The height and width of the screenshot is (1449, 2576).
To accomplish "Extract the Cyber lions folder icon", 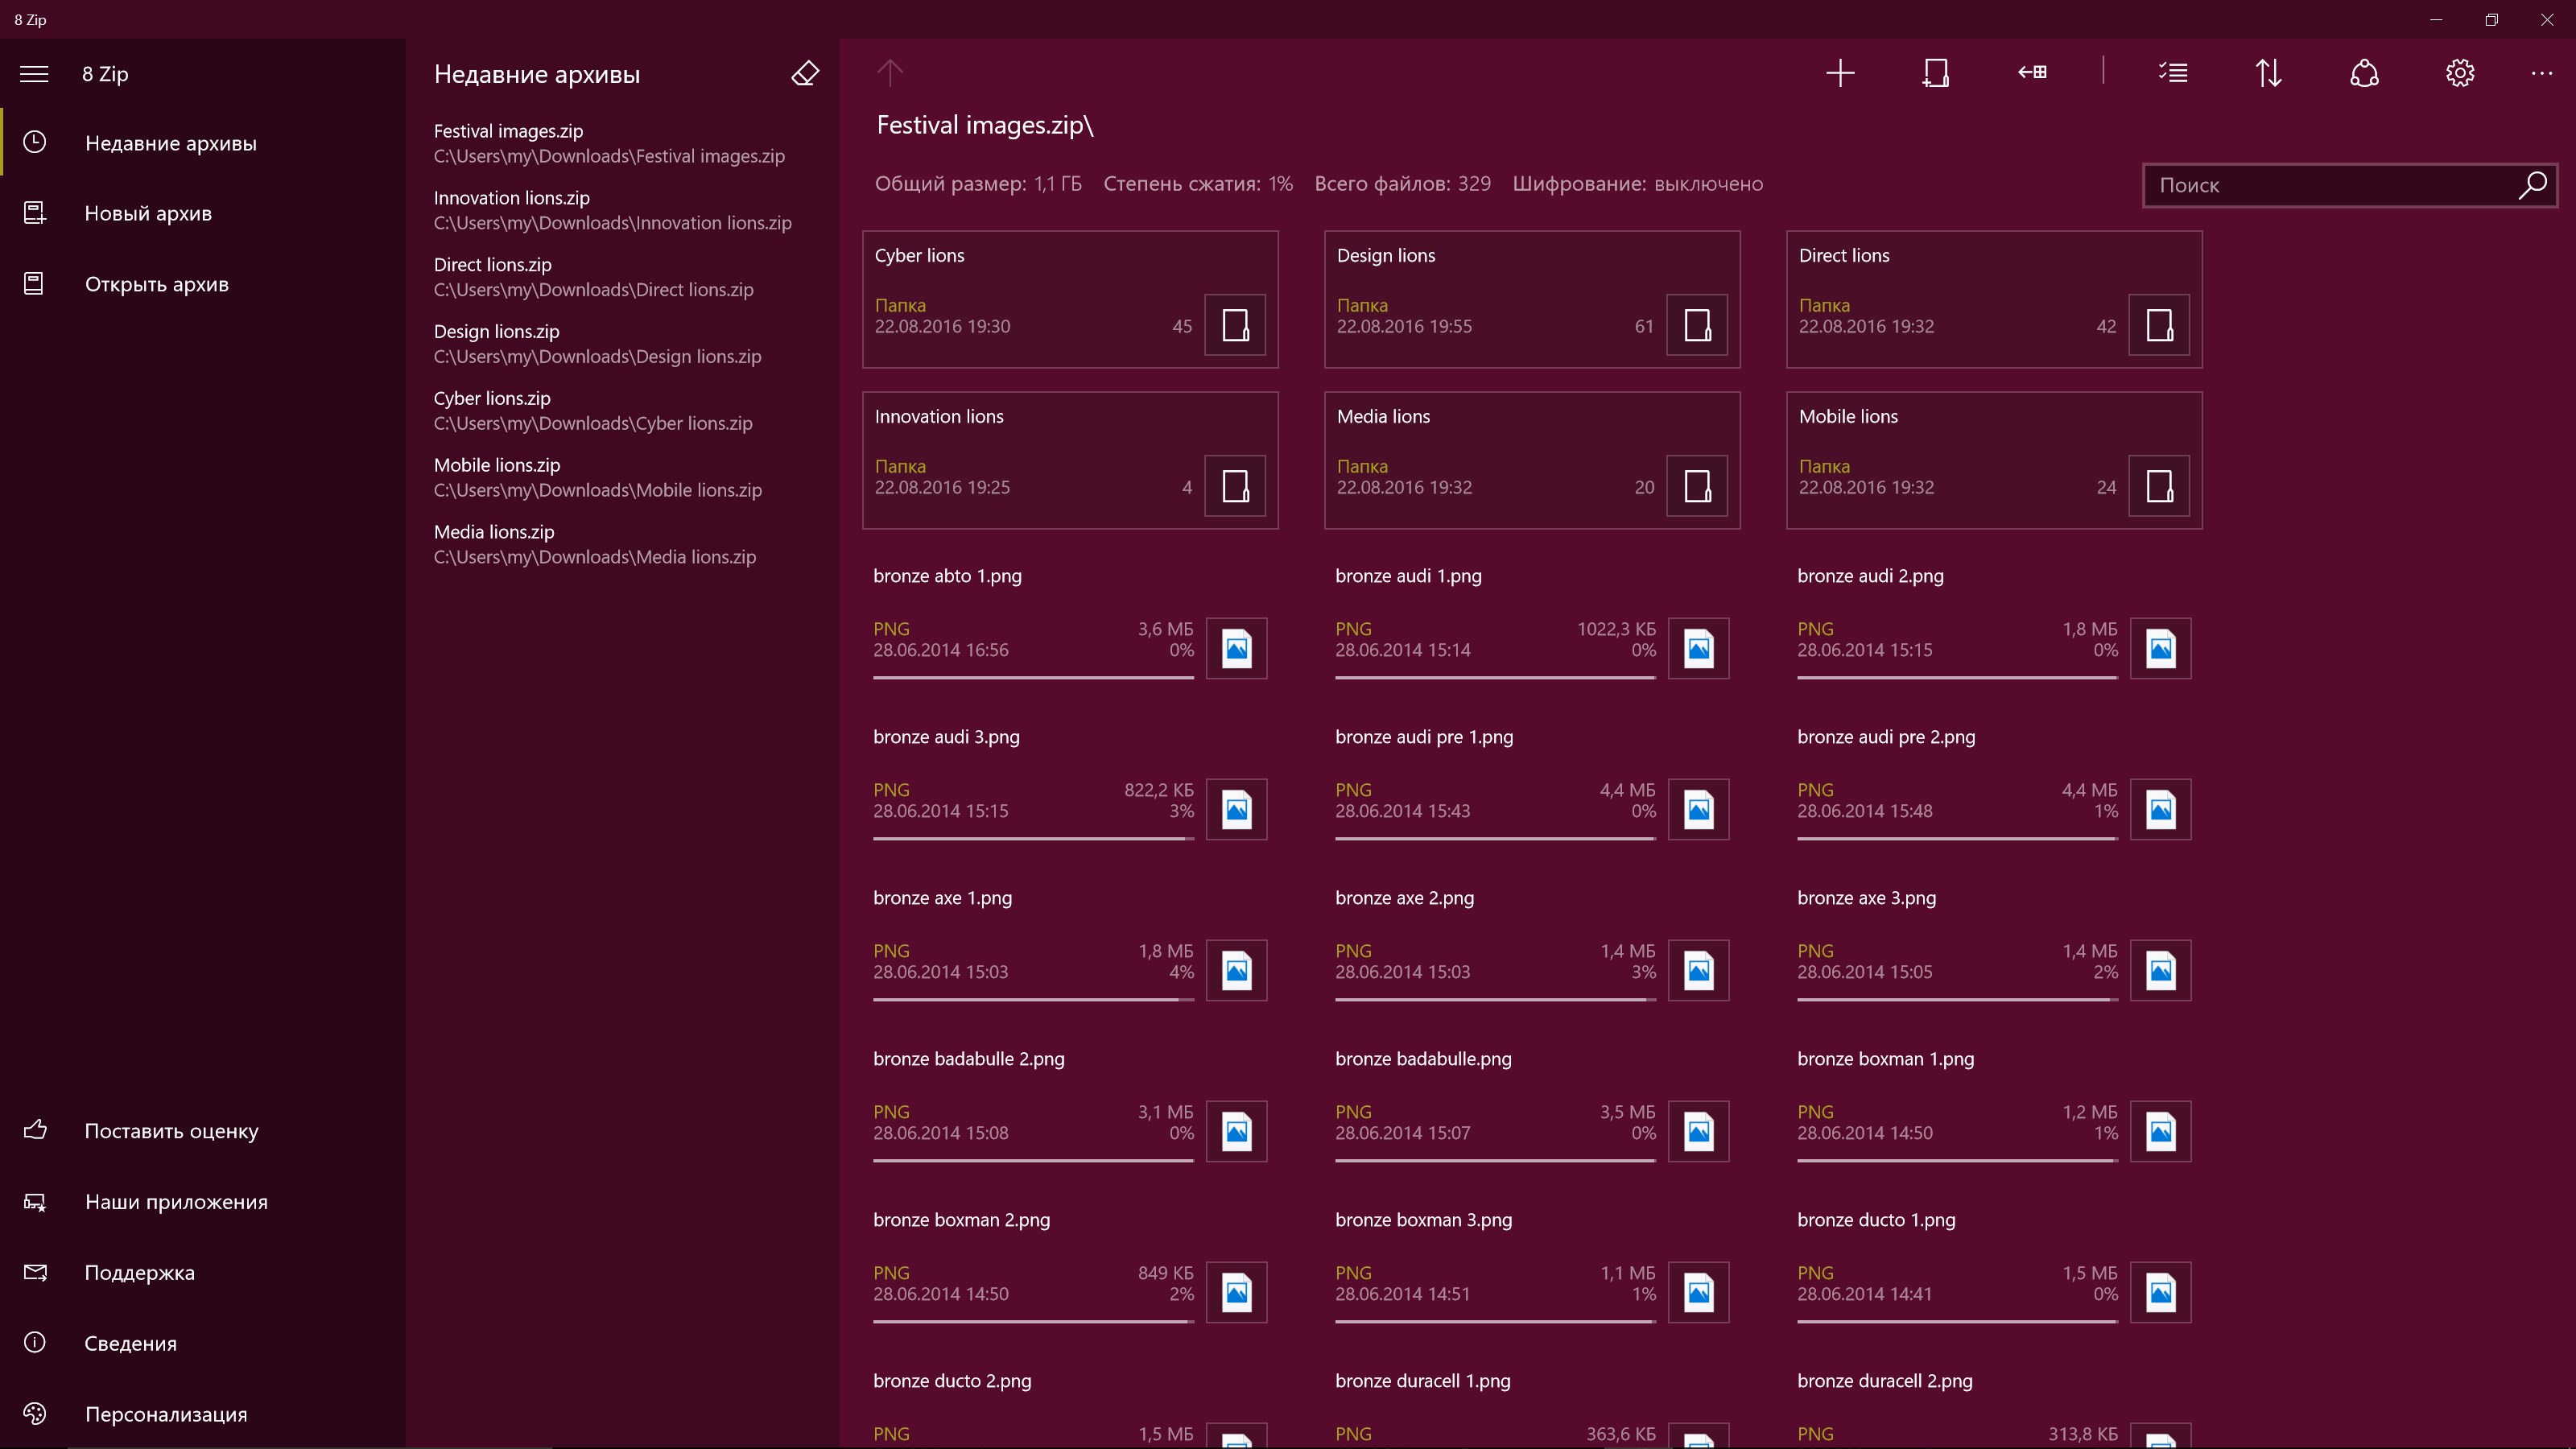I will pos(1235,325).
